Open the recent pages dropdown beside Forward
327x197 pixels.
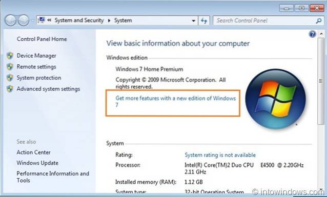click(33, 20)
